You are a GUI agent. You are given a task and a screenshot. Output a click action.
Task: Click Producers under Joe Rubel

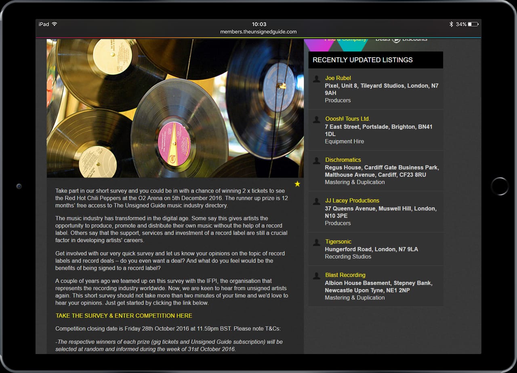(x=338, y=100)
